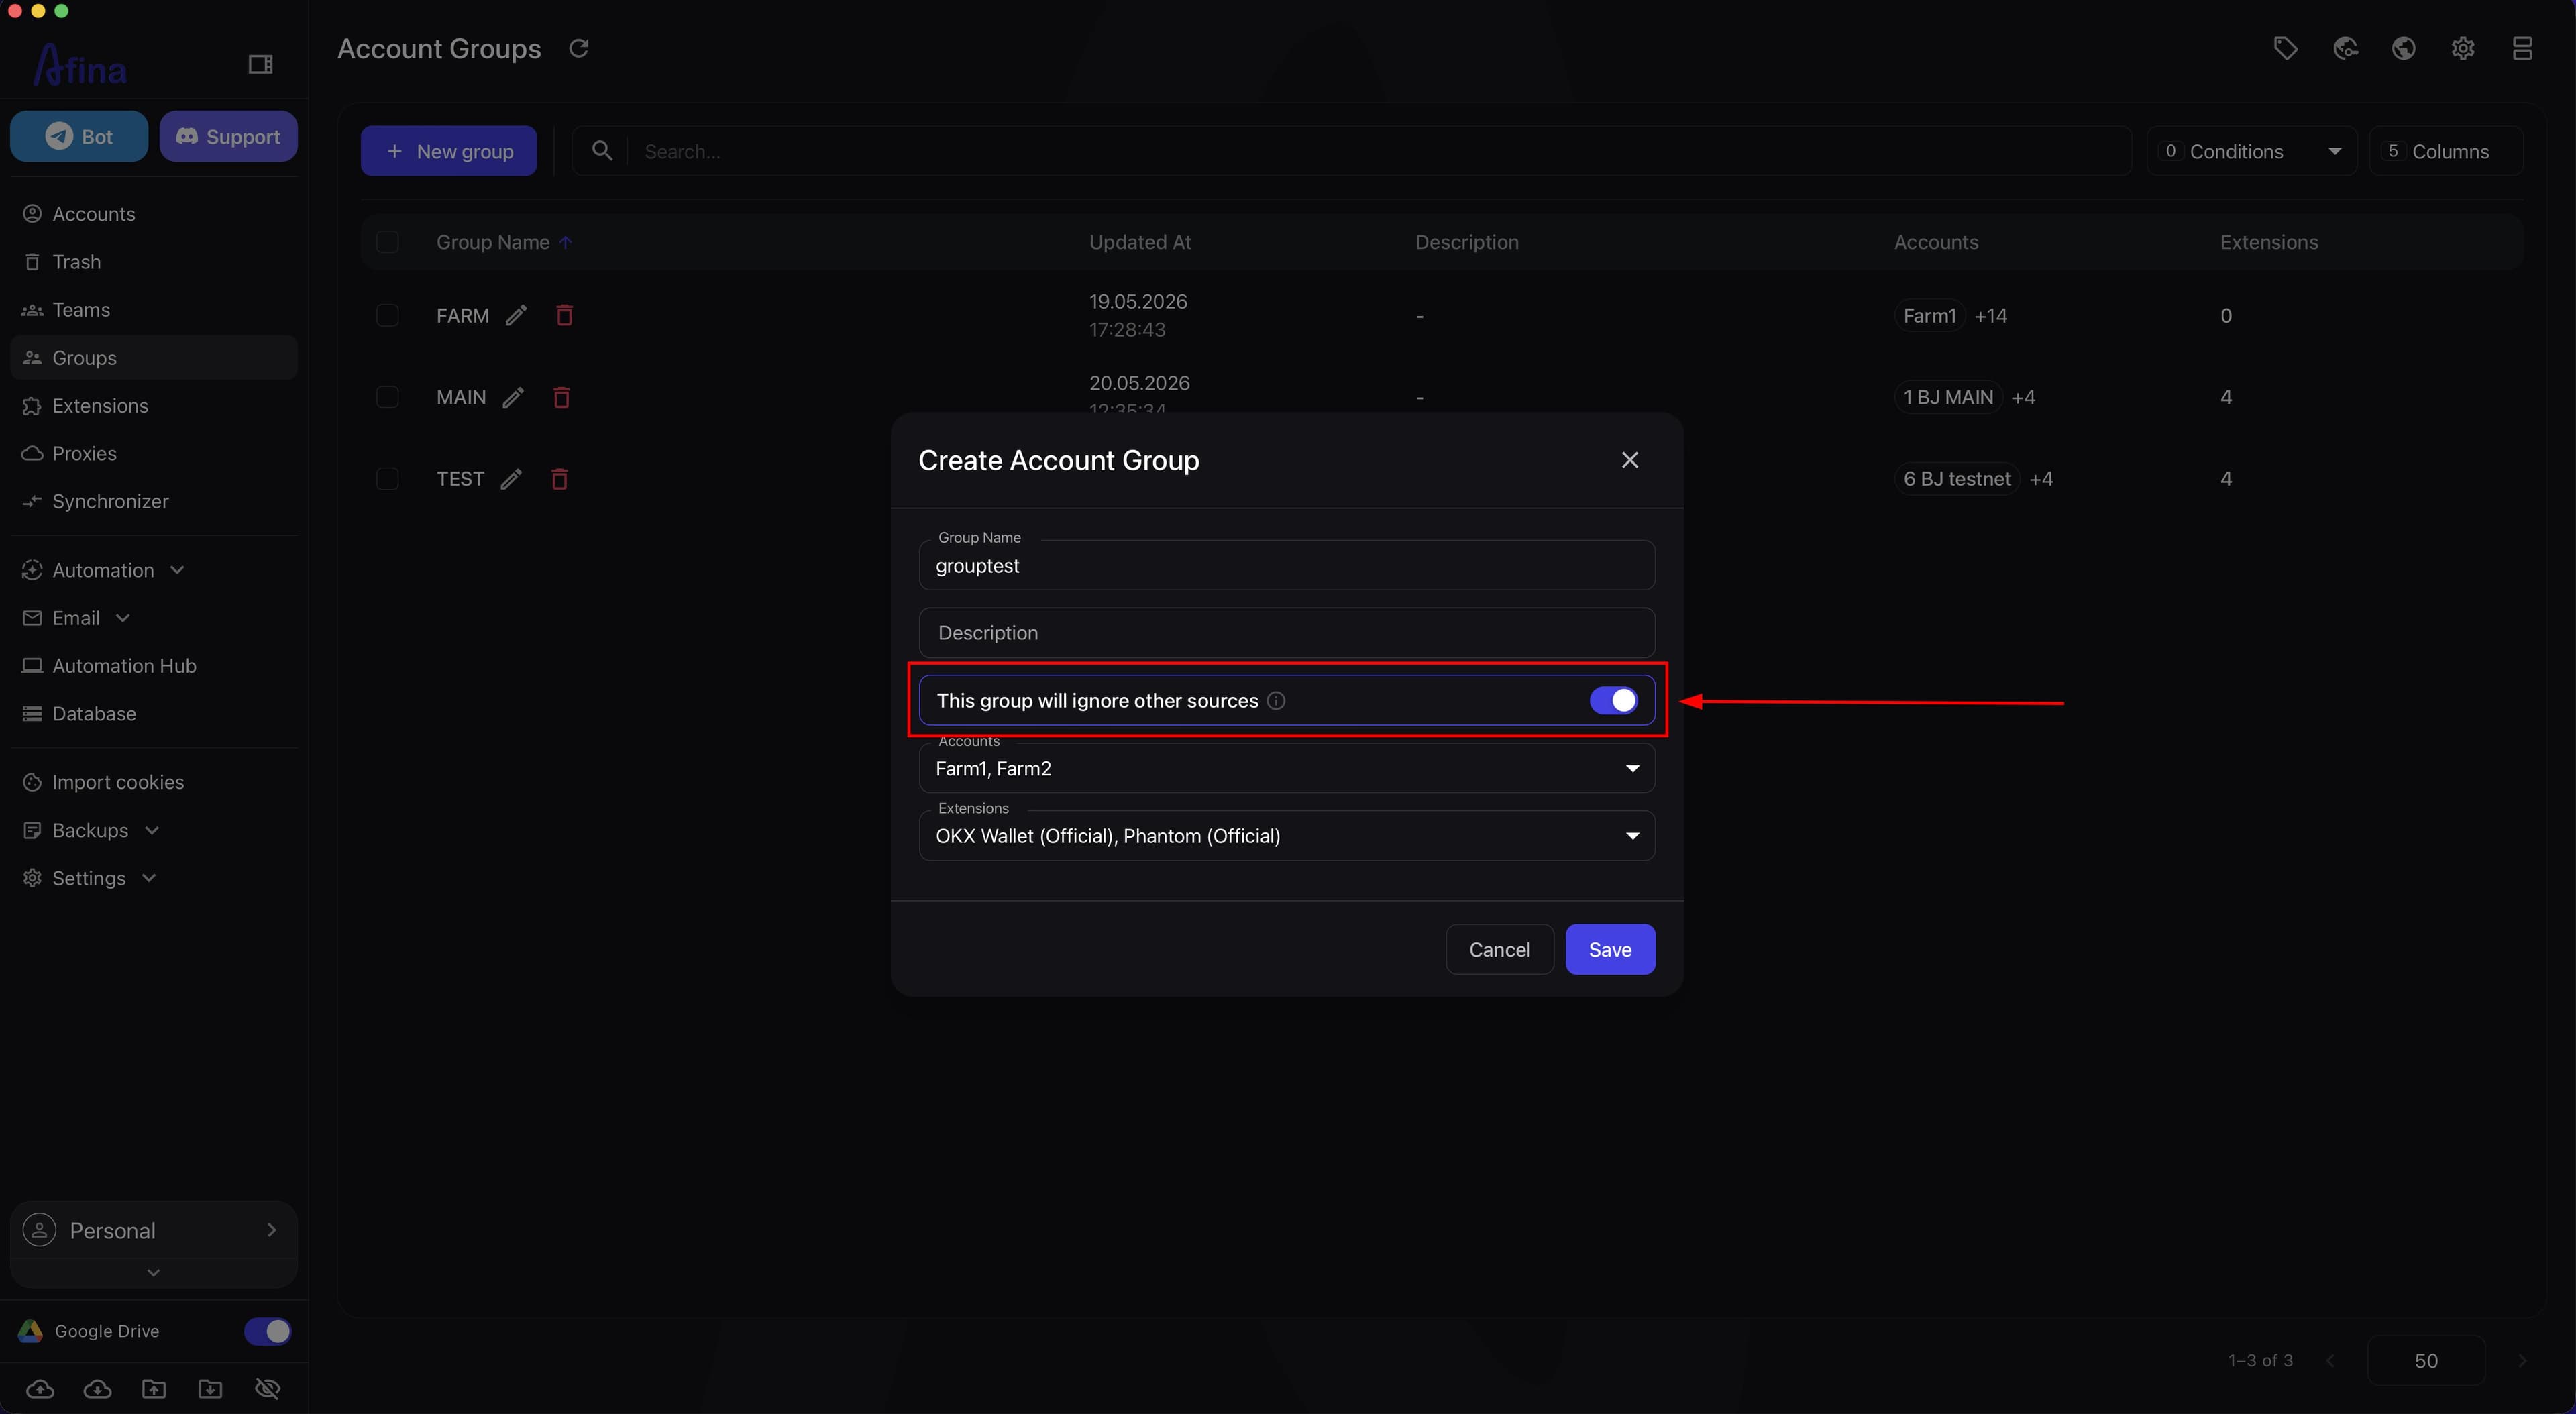The height and width of the screenshot is (1414, 2576).
Task: Delete the TEST group
Action: click(559, 479)
